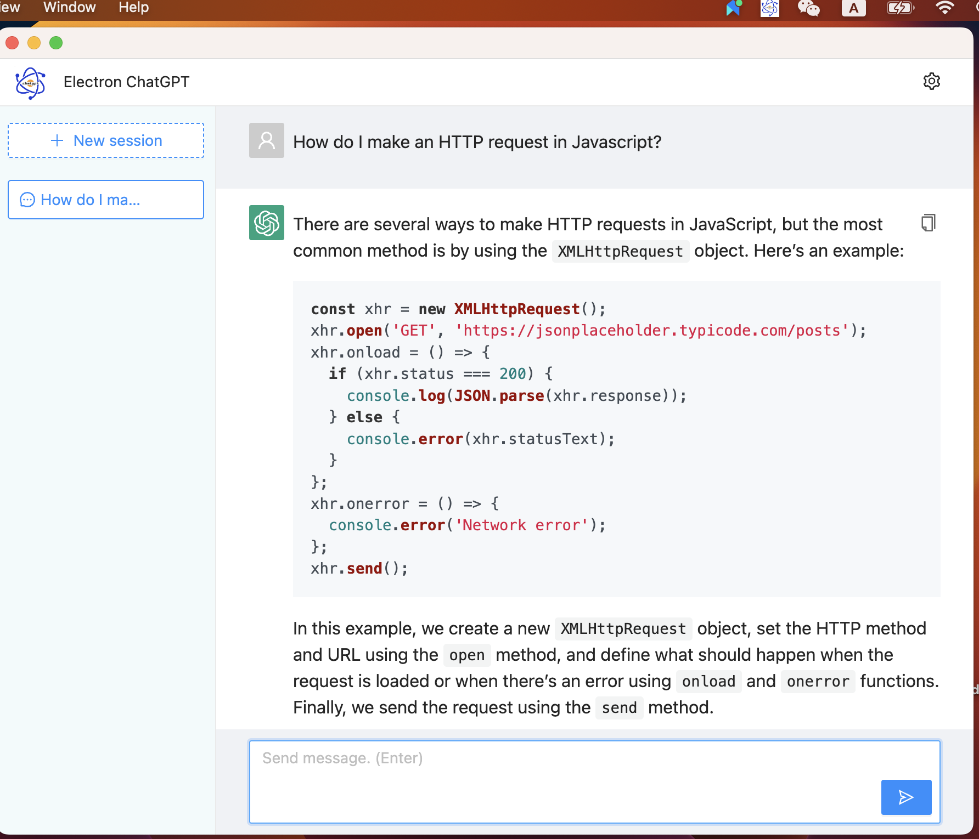
Task: Click the input source 'A' icon in the menu bar
Action: click(854, 8)
